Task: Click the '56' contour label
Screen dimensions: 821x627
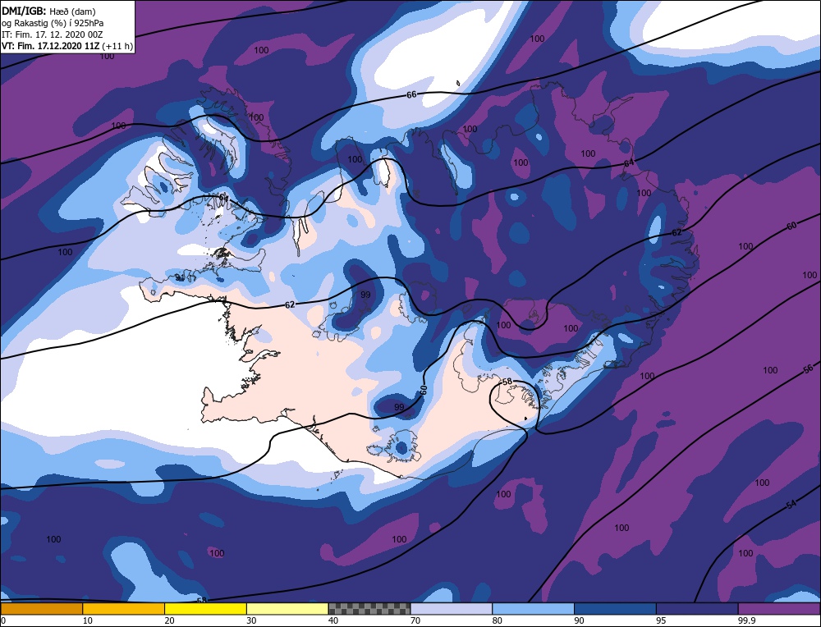Action: tap(808, 368)
